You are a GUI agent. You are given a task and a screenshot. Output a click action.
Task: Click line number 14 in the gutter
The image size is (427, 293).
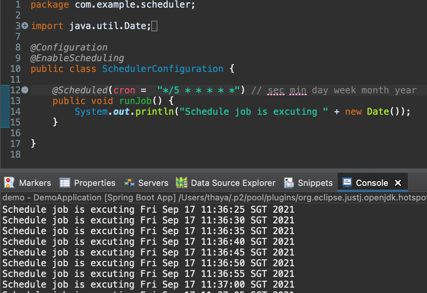(x=15, y=111)
